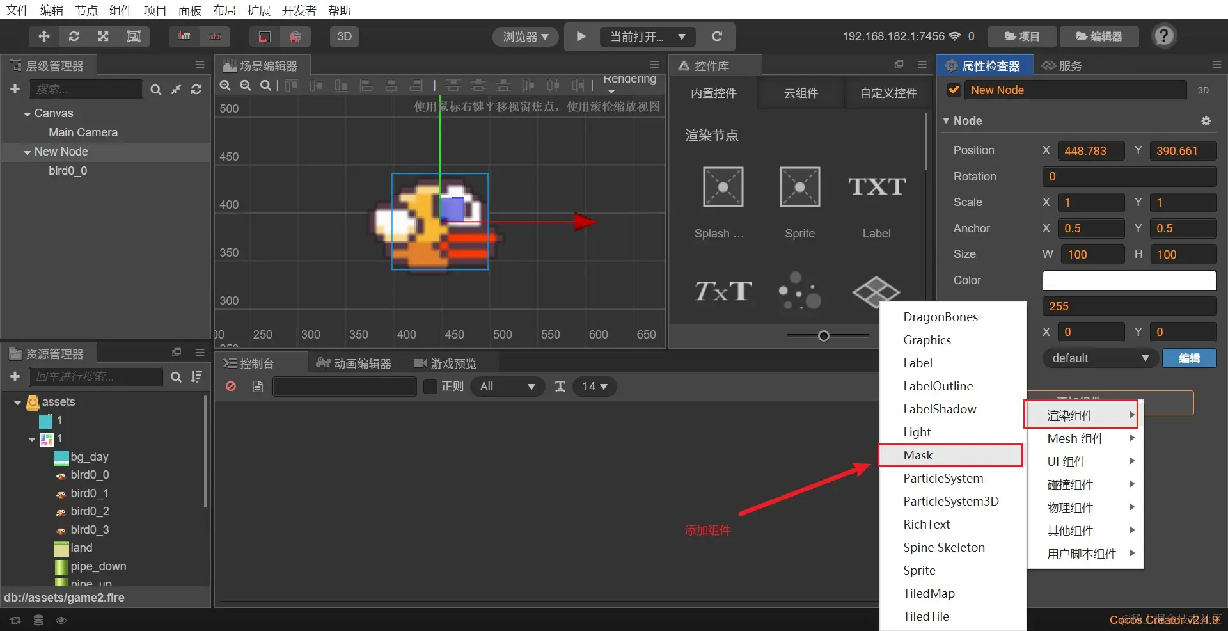Click the hierarchy search magnifier icon

point(155,90)
